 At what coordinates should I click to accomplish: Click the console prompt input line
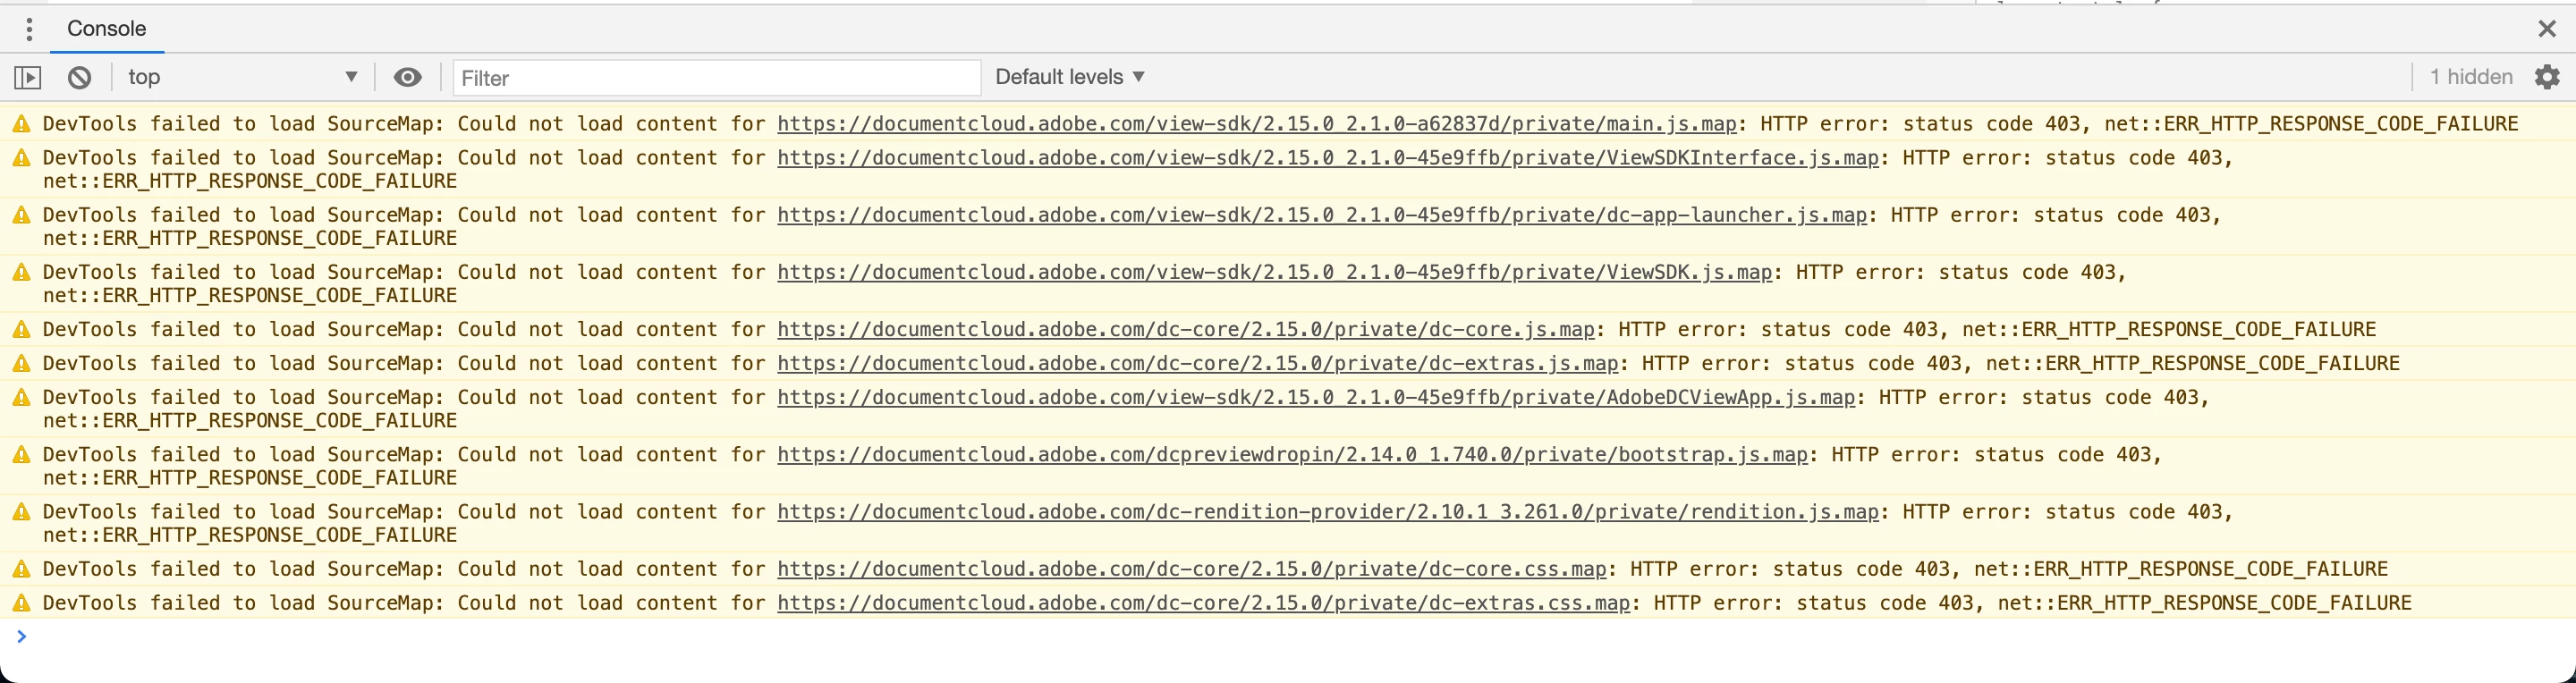(x=1300, y=637)
